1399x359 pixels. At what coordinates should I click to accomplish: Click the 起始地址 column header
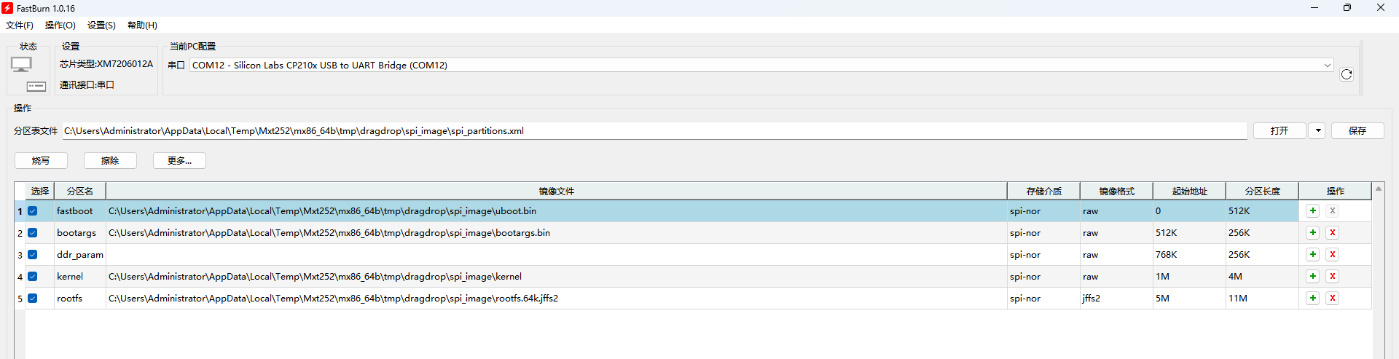click(1189, 192)
